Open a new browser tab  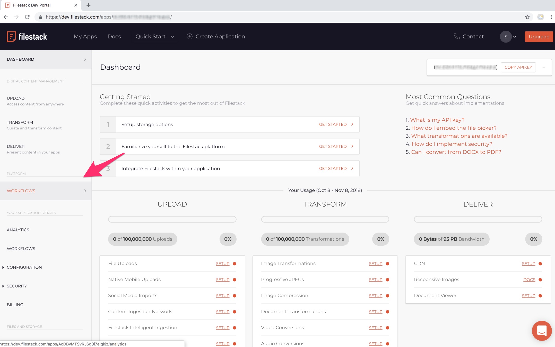[x=88, y=5]
